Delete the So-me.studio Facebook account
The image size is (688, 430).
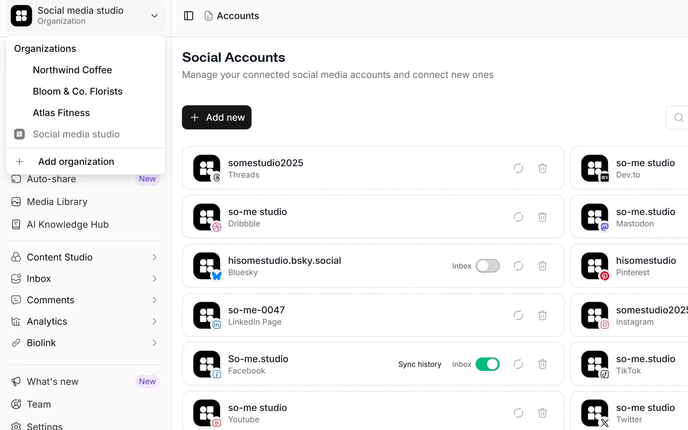[x=542, y=364]
